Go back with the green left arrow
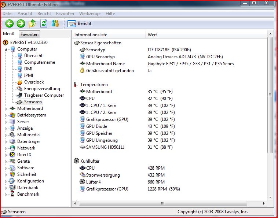 click(10, 23)
